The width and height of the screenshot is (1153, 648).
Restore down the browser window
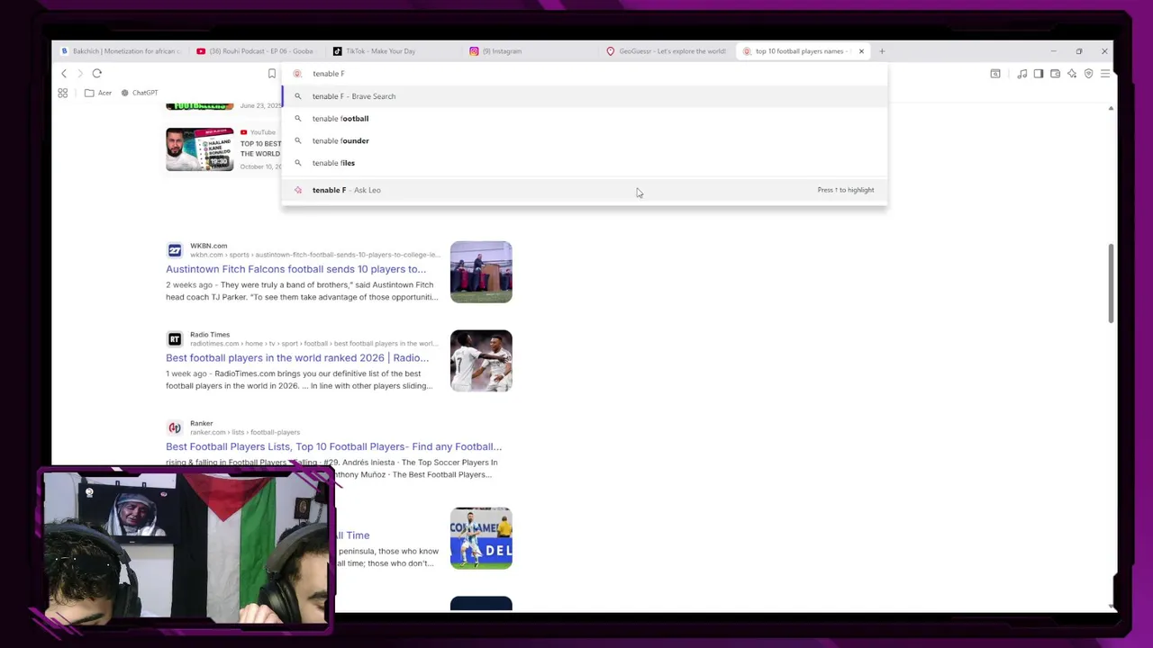[x=1079, y=51]
